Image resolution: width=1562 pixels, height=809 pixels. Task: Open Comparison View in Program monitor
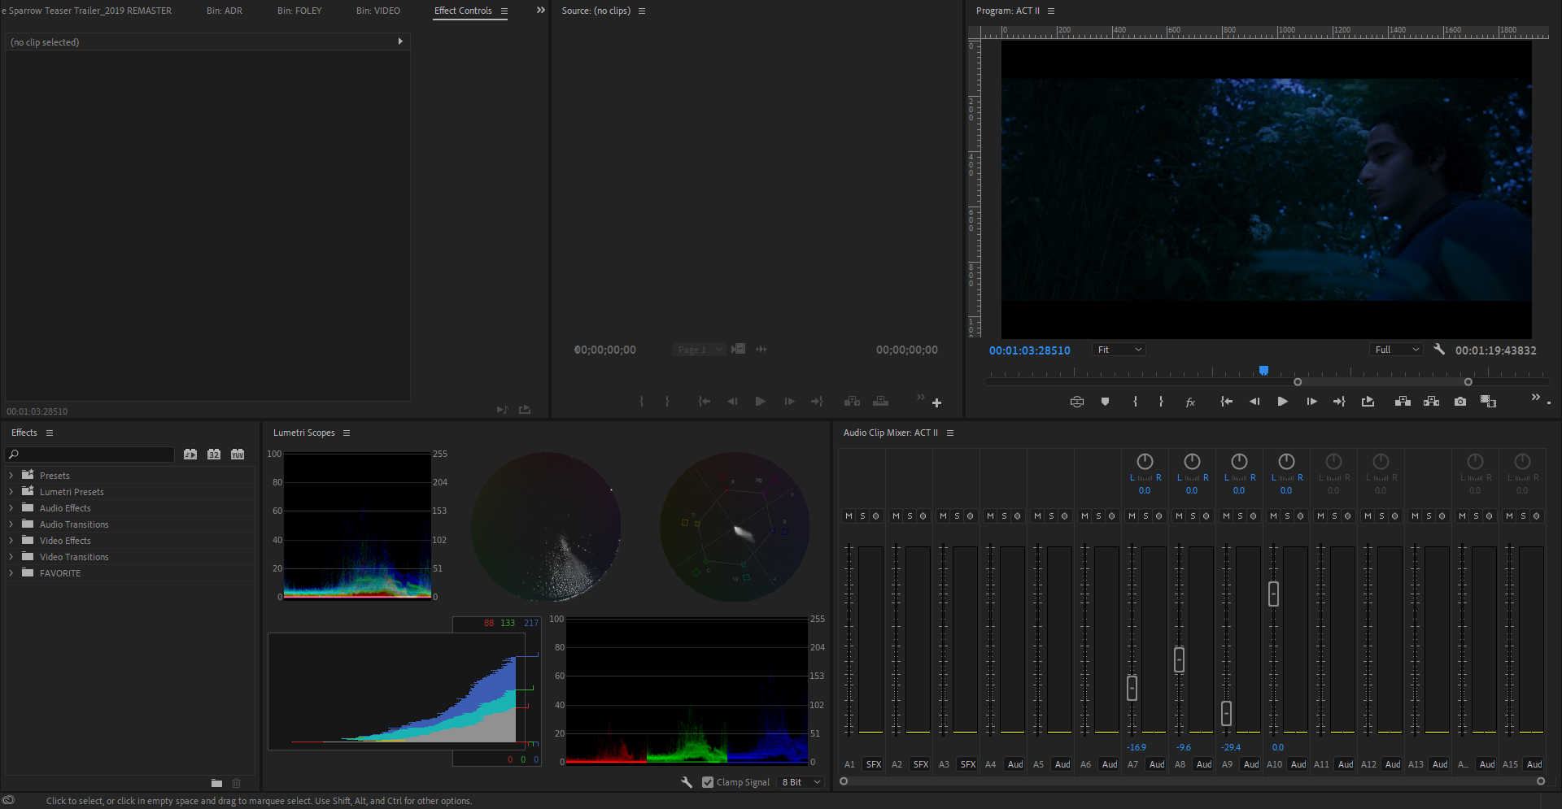(1488, 402)
